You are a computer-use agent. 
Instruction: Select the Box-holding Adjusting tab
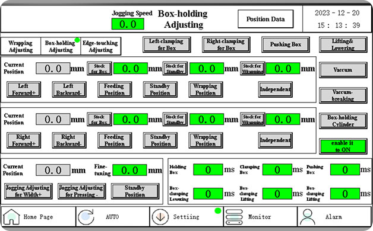[61, 46]
